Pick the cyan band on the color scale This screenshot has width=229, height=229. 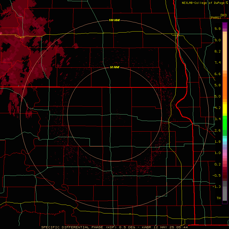225,140
